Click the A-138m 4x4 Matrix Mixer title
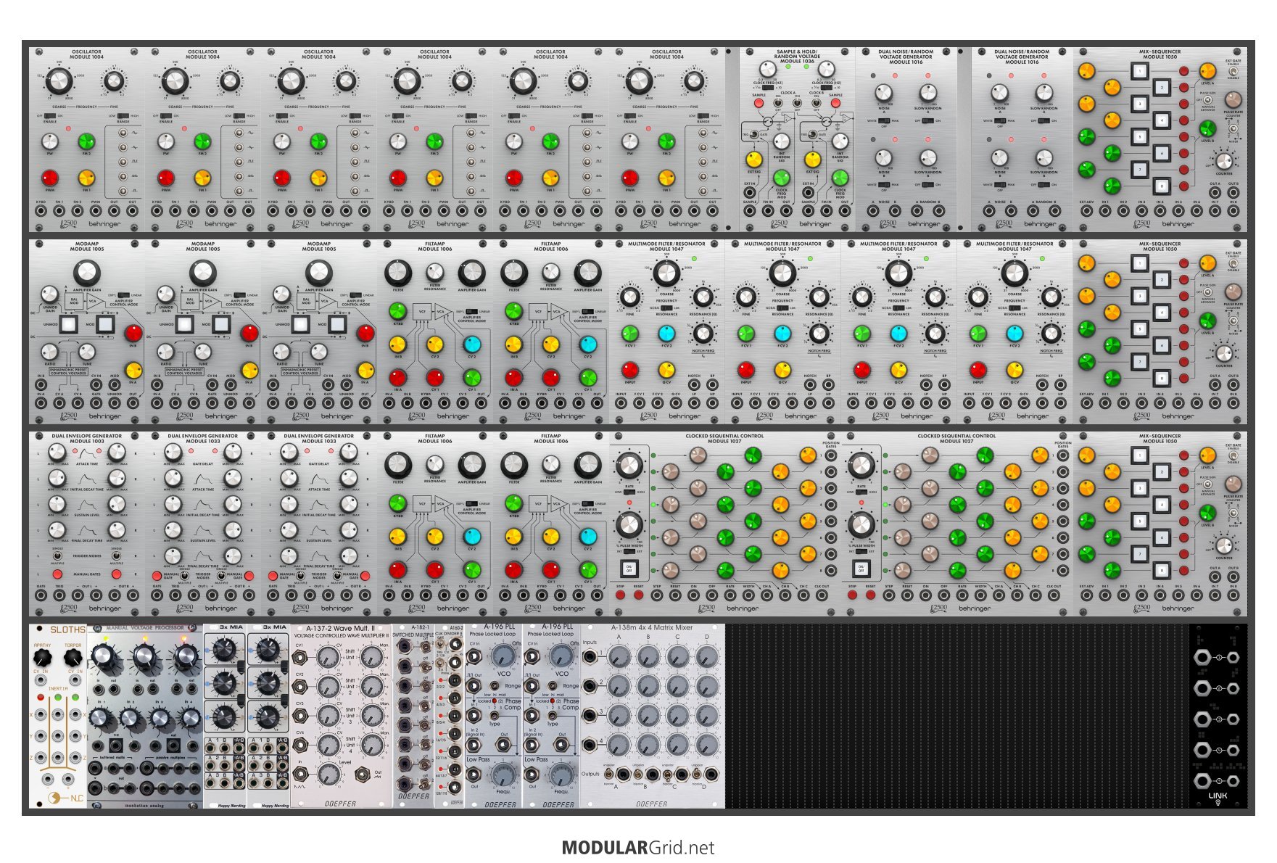 (x=652, y=628)
